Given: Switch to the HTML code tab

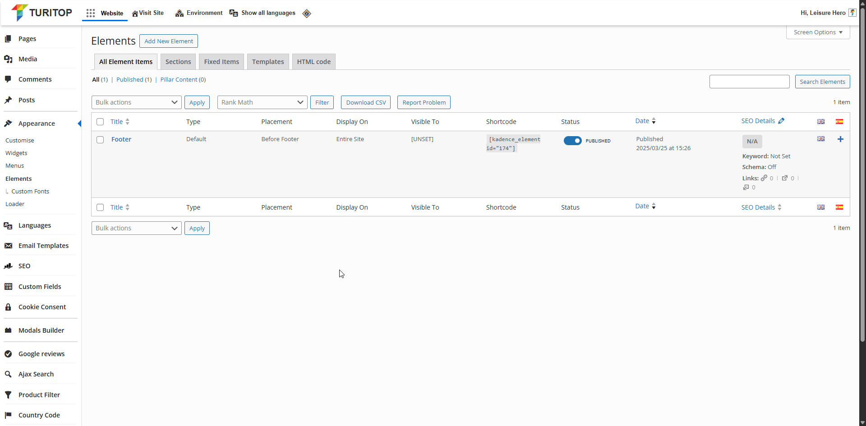Looking at the screenshot, I should (313, 62).
